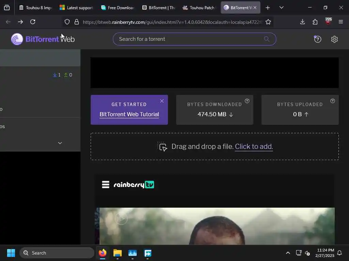Open the Photos app taskbar icon

coord(133,253)
